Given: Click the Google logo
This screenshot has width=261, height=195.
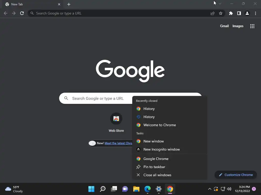Looking at the screenshot, I should (x=130, y=71).
